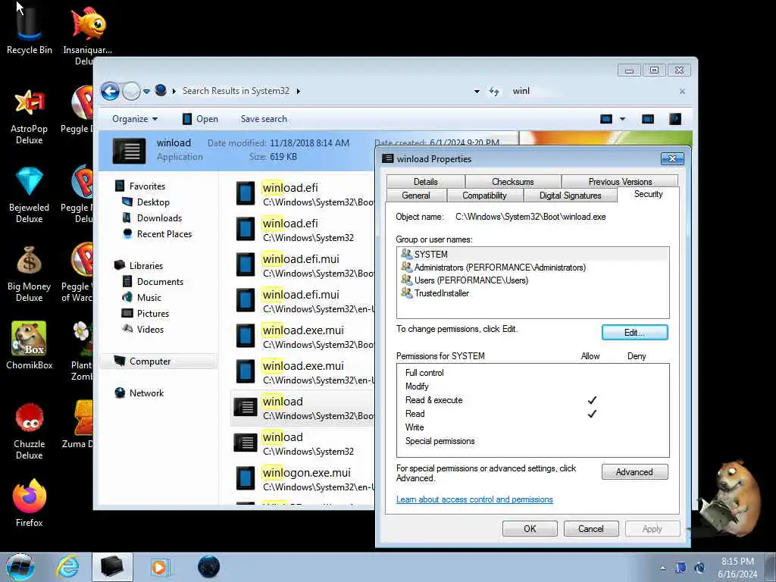The width and height of the screenshot is (776, 582).
Task: Open recent pages dropdown beside forward button
Action: click(146, 92)
